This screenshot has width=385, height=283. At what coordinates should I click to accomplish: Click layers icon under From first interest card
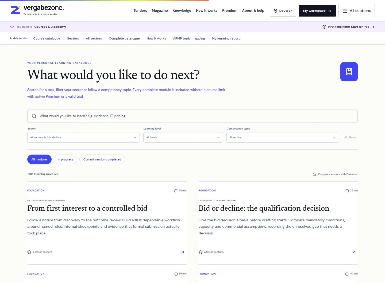pyautogui.click(x=29, y=252)
